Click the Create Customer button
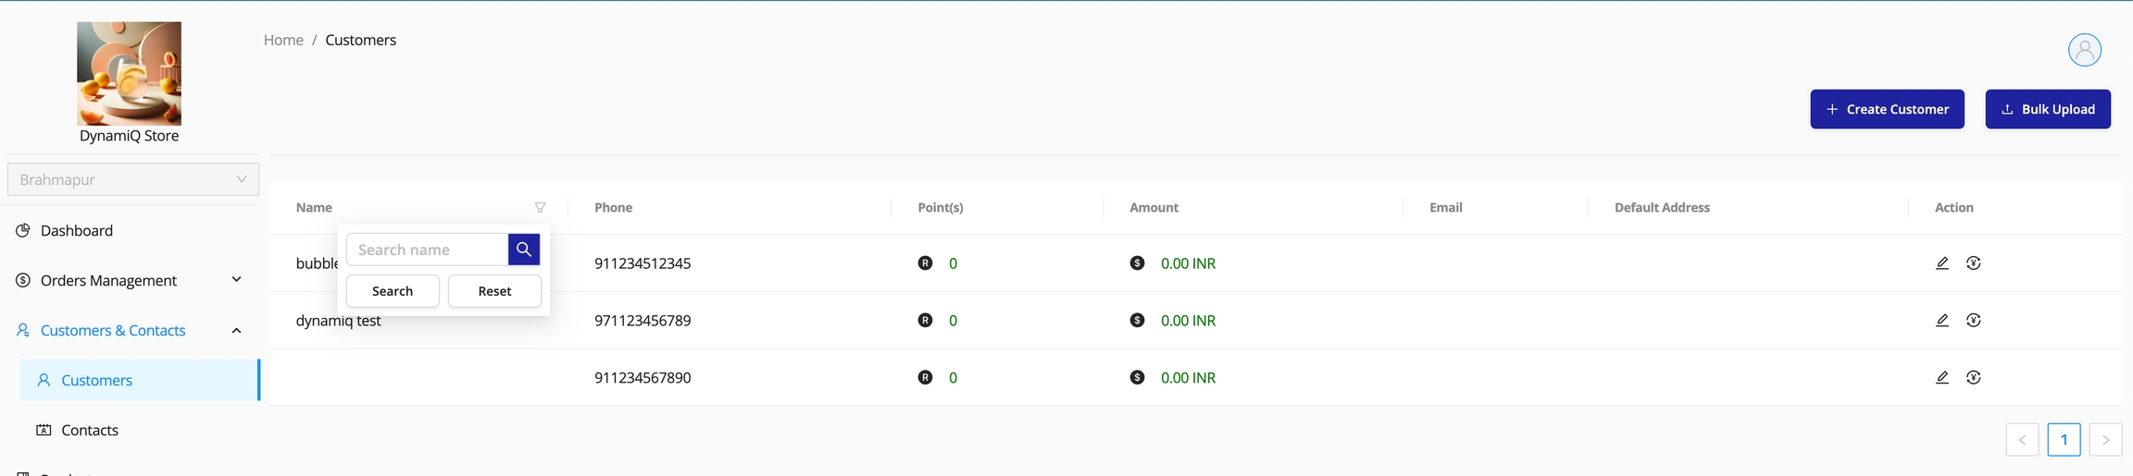This screenshot has width=2133, height=476. [1886, 109]
